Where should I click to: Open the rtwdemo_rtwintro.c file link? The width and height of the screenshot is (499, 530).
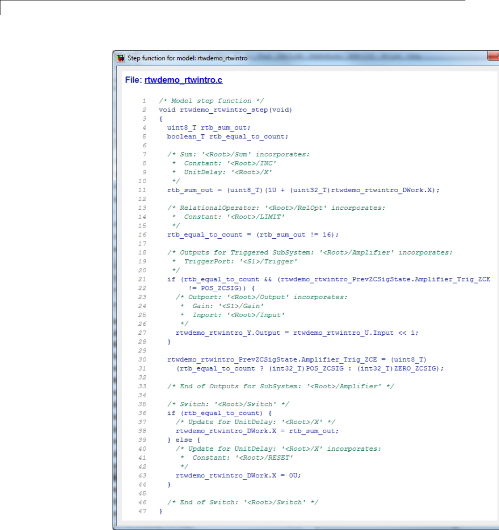(183, 80)
